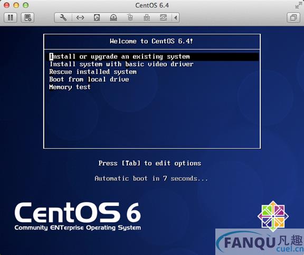Click the Community ENTerprise Operating System tagline
The height and width of the screenshot is (255, 304).
point(78,227)
